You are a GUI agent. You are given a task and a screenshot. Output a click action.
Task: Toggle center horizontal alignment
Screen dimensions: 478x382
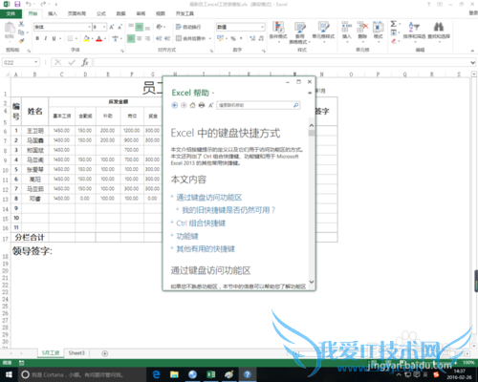pos(140,38)
